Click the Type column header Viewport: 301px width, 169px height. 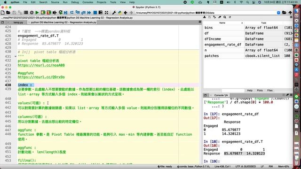pos(263,23)
